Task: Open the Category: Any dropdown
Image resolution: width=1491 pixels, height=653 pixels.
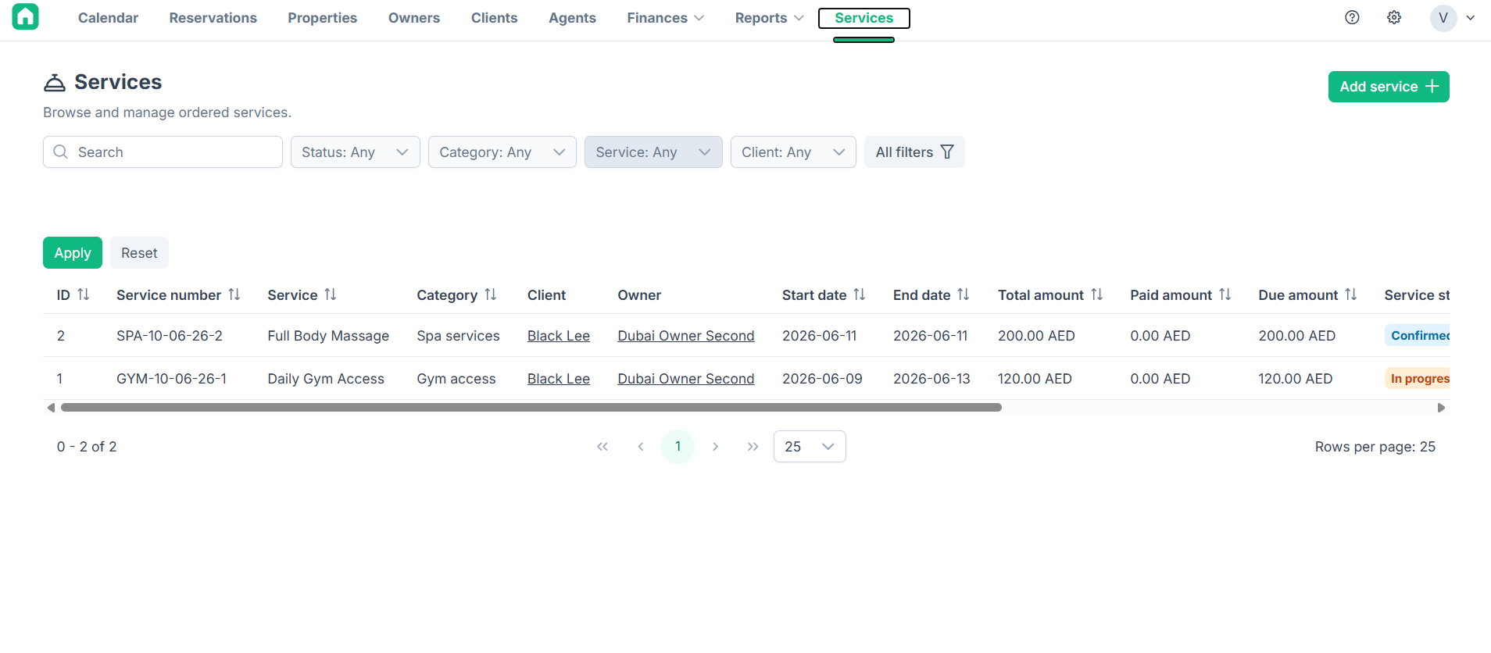Action: click(502, 152)
